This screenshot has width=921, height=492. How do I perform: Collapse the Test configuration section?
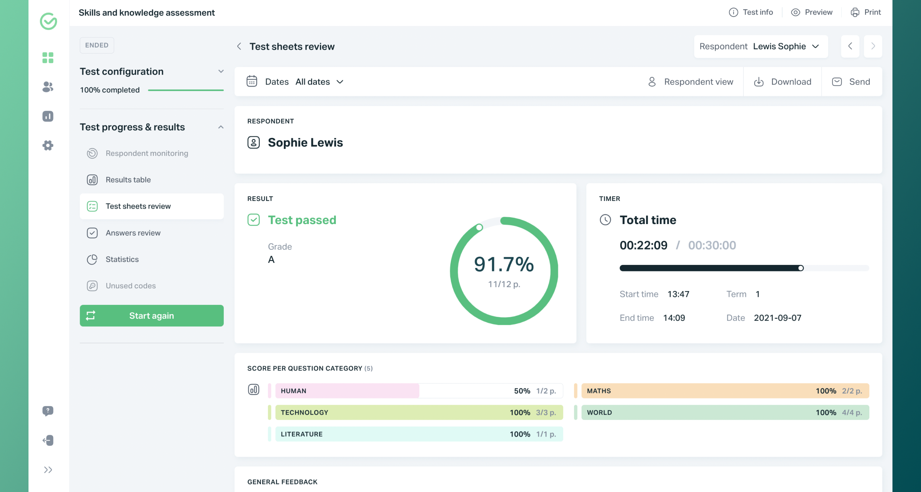[x=220, y=71]
